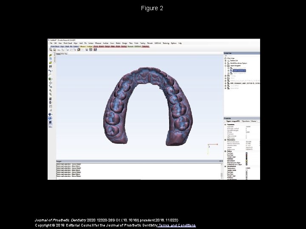Image resolution: width=306 pixels, height=229 pixels.
Task: Select the CAD Link toolbar tab
Action: pyautogui.click(x=138, y=47)
